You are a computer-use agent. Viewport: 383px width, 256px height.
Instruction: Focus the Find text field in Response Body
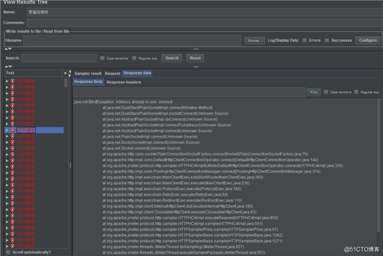coord(189,92)
